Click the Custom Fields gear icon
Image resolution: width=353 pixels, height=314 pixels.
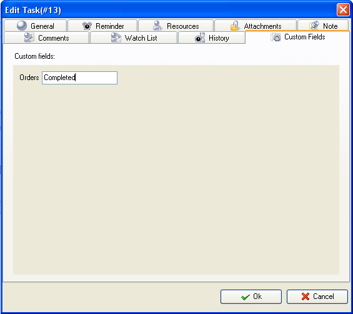[276, 37]
